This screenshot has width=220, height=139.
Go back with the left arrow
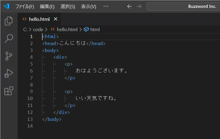129,6
